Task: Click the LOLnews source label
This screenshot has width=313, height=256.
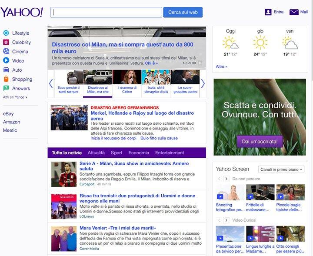Action: point(87,216)
